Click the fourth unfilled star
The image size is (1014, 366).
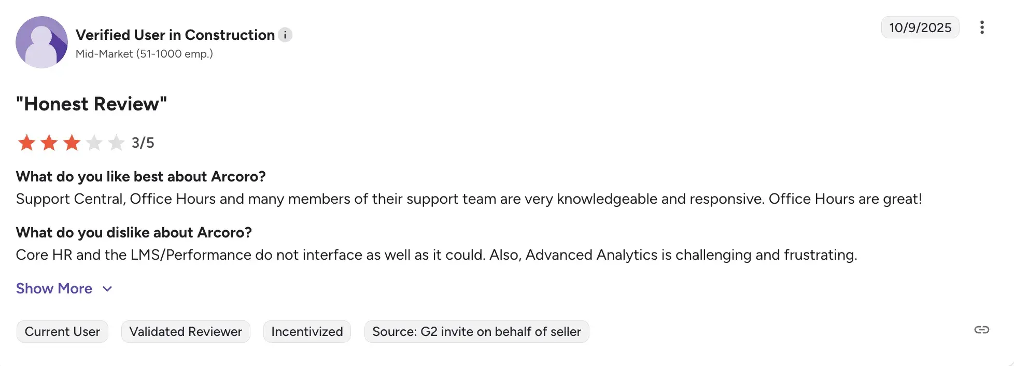(x=94, y=143)
